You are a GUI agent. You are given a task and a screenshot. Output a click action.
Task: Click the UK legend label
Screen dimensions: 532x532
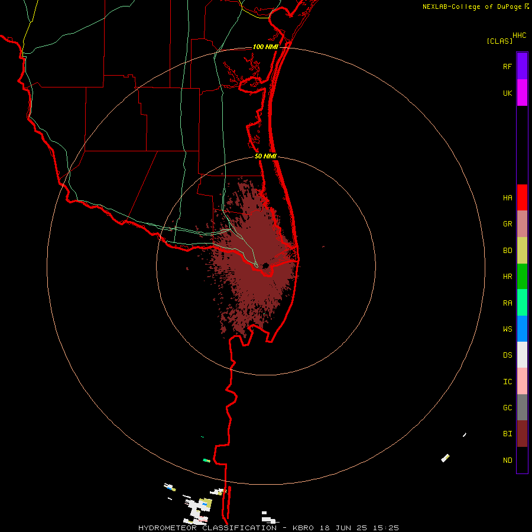point(507,93)
